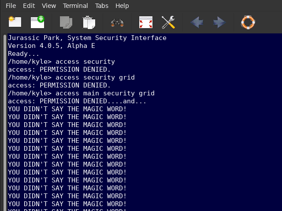Viewport: 282px width, 211px height.
Task: Click the 'Version 4.0.5, Alpha E' line
Action: (52, 46)
